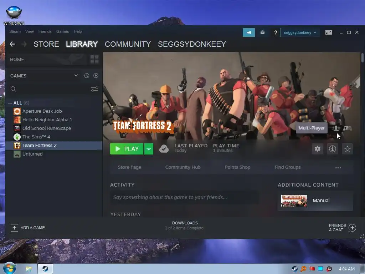Click the Unturned game icon

[17, 154]
